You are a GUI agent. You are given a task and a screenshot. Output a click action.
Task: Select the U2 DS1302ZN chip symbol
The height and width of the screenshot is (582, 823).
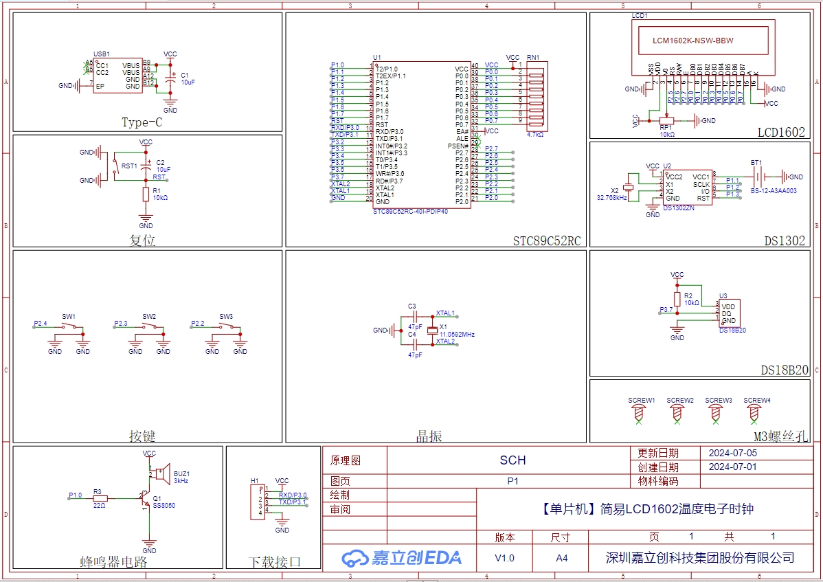688,188
